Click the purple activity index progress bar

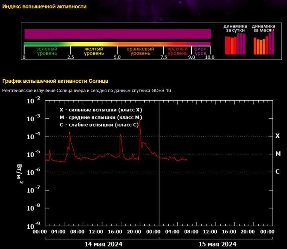click(117, 34)
